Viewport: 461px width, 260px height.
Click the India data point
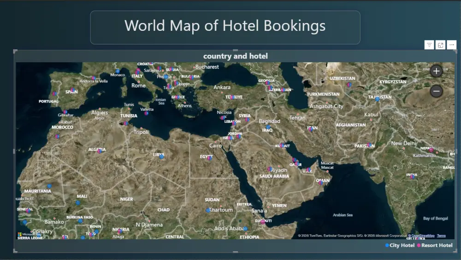point(413,177)
